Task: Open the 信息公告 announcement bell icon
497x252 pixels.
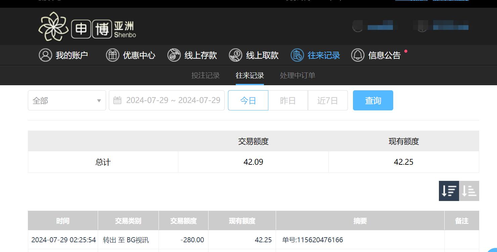Action: 358,55
